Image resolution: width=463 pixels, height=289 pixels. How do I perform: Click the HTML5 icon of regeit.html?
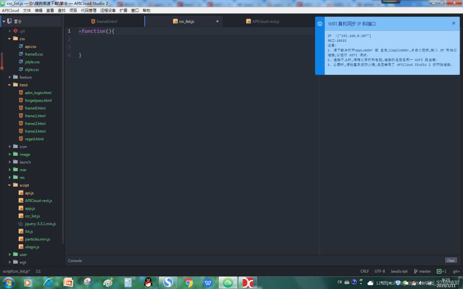pos(21,139)
